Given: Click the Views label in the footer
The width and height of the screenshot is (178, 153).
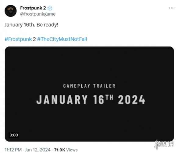Looking at the screenshot, I should point(72,150).
